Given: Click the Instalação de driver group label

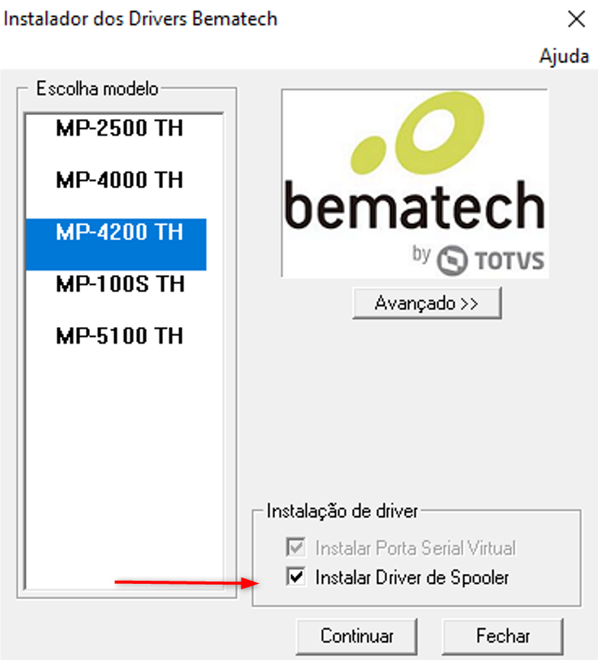Looking at the screenshot, I should [342, 511].
